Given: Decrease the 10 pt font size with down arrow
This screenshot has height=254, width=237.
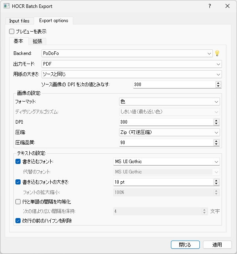Looking at the screenshot, I should (x=216, y=184).
